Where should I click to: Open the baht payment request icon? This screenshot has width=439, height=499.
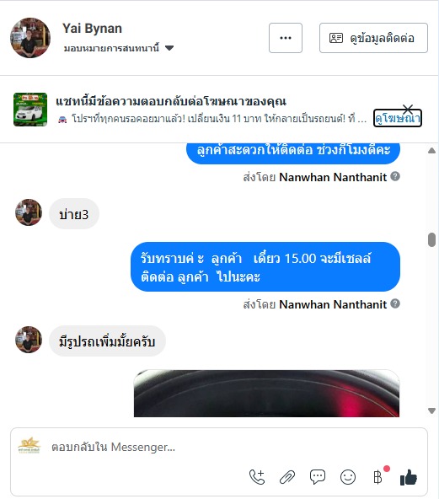(x=377, y=477)
